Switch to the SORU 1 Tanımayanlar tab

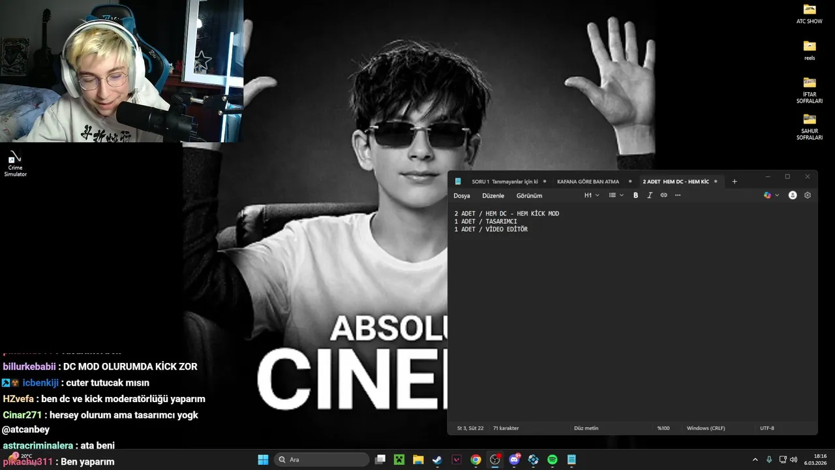point(505,181)
